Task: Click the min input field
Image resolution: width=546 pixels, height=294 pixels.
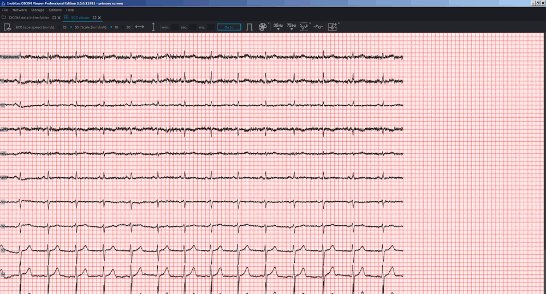Action: tap(175, 27)
